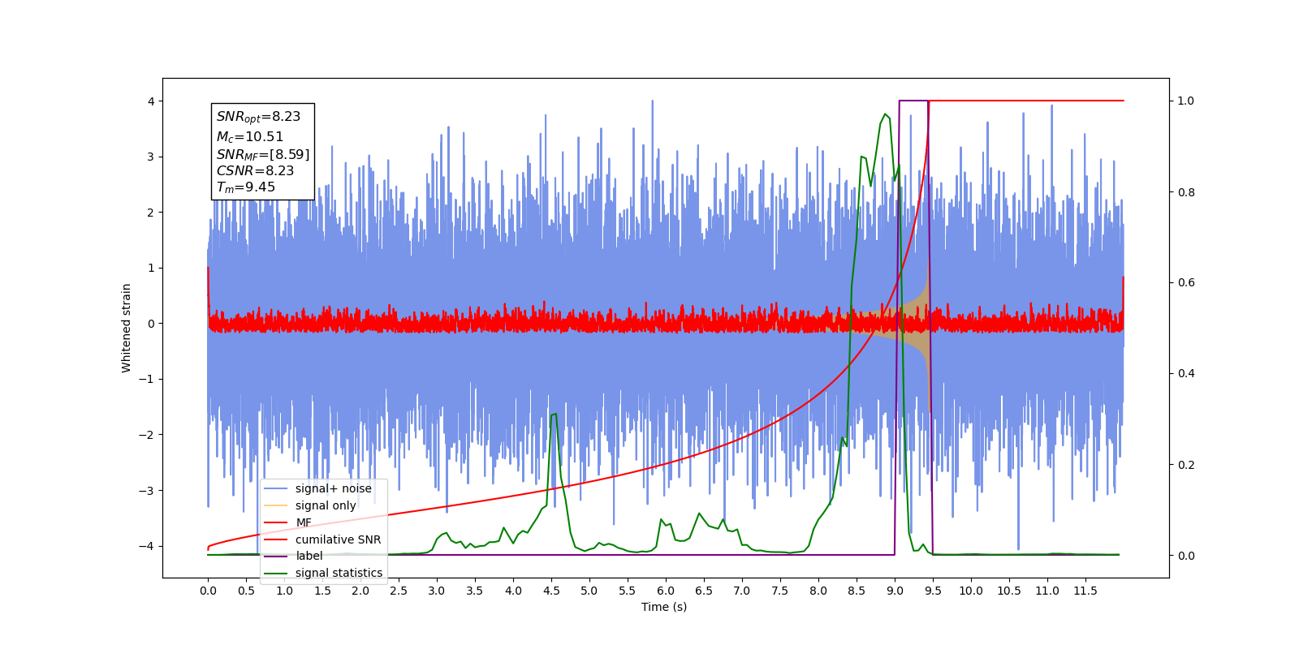1299x649 pixels.
Task: Click the 0.0 tick on the time axis
Action: point(208,591)
